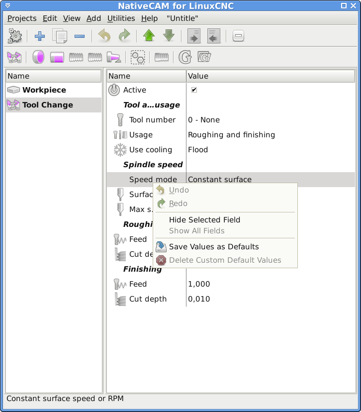361x412 pixels.
Task: Click Delete Custom Default Values entry
Action: [225, 260]
